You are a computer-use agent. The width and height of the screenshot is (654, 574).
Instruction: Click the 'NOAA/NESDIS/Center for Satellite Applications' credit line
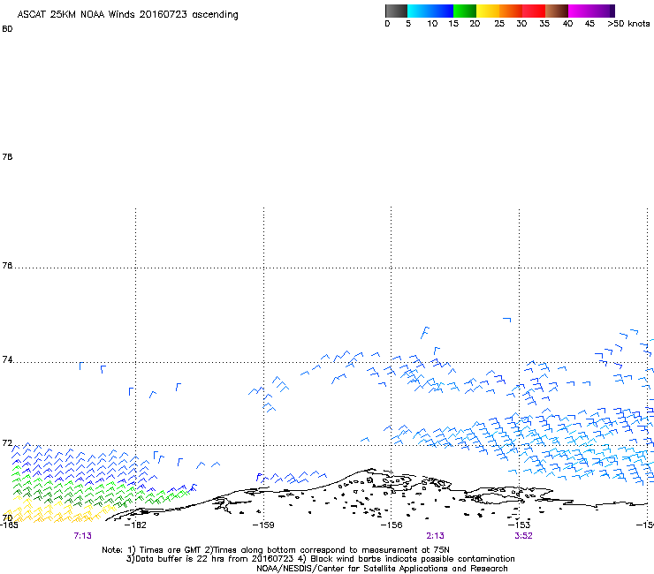click(x=382, y=569)
